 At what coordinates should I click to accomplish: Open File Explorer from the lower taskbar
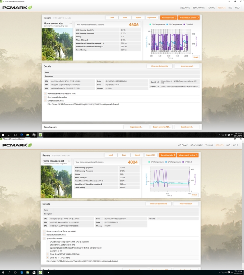pos(27,272)
